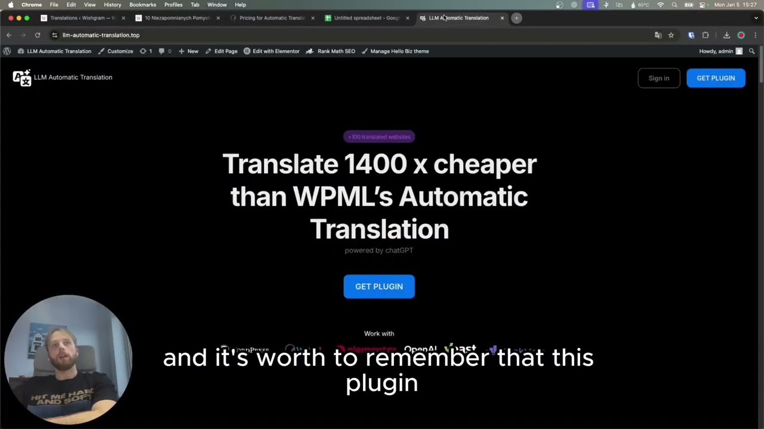Open the History menu

[x=112, y=5]
